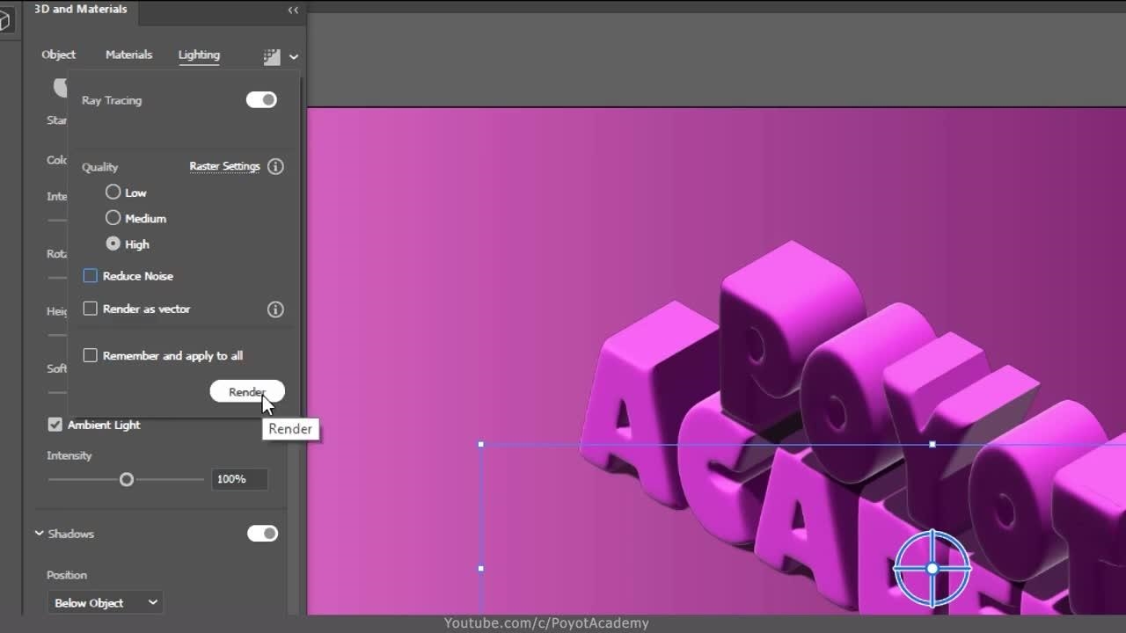Choose Medium render quality

click(113, 218)
